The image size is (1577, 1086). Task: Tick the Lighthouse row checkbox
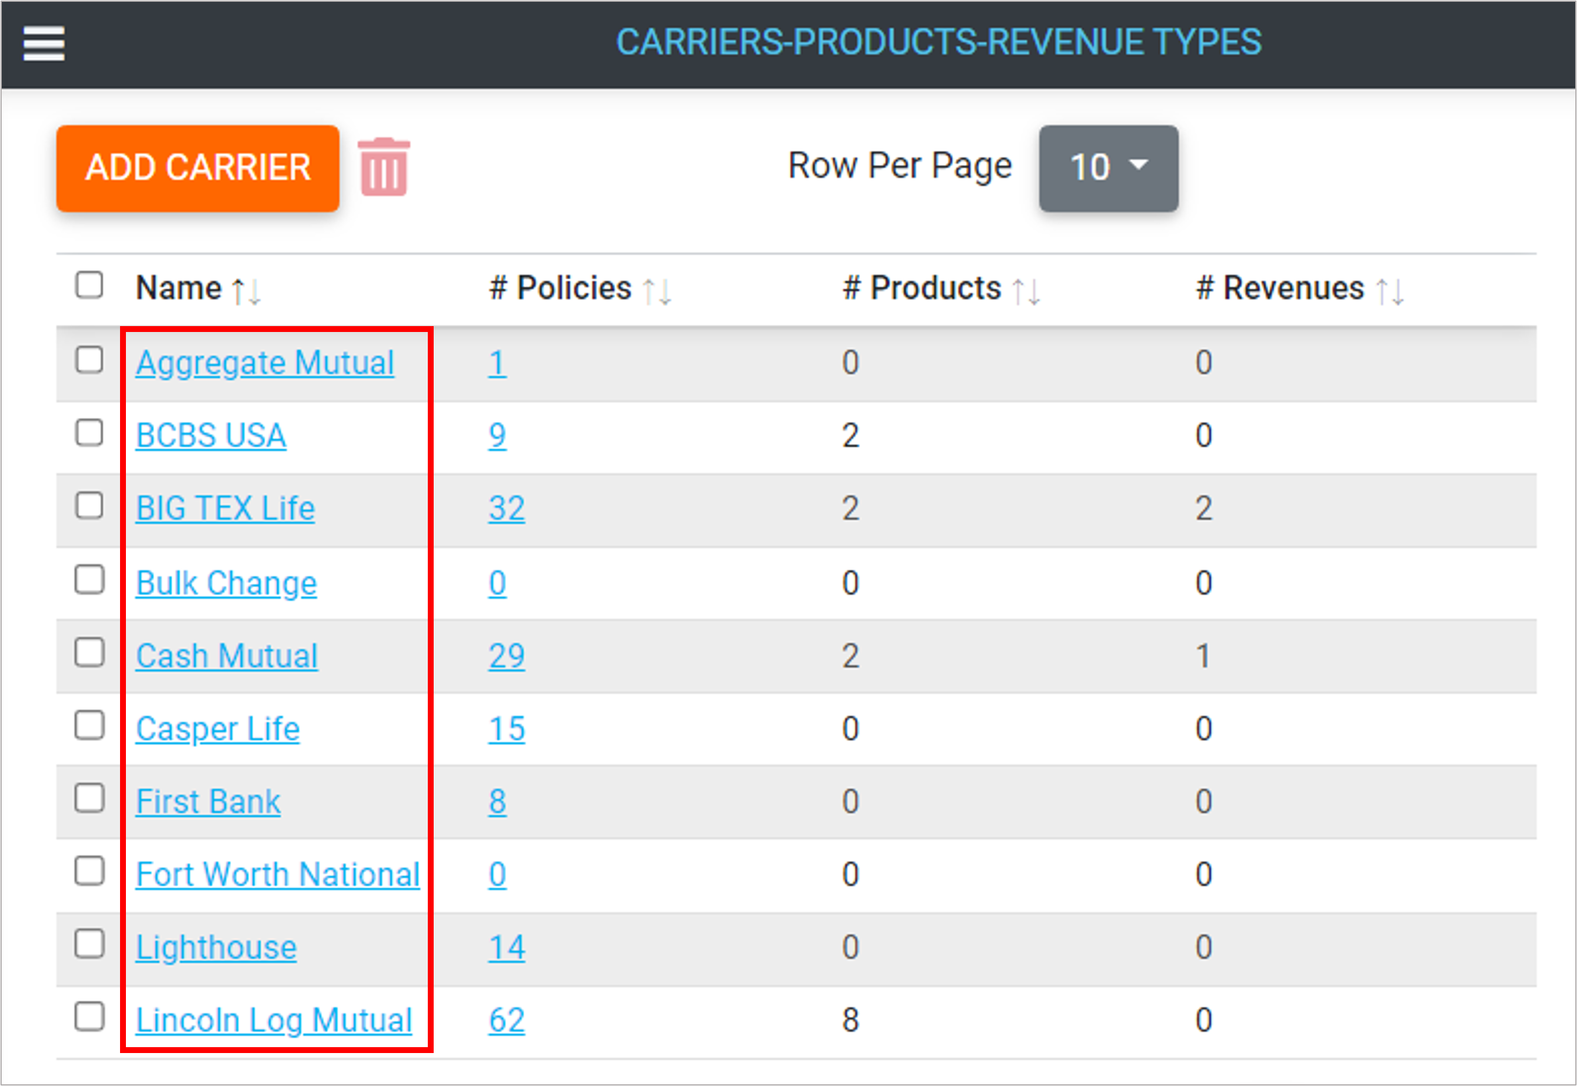click(89, 945)
